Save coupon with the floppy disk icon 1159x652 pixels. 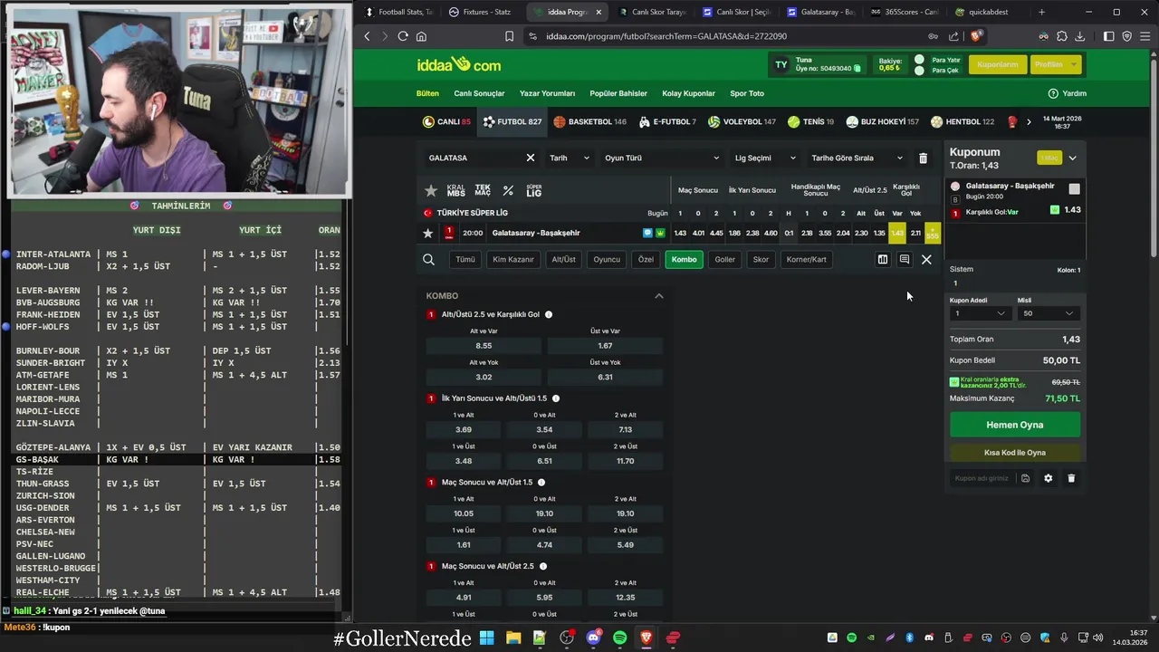coord(1025,478)
